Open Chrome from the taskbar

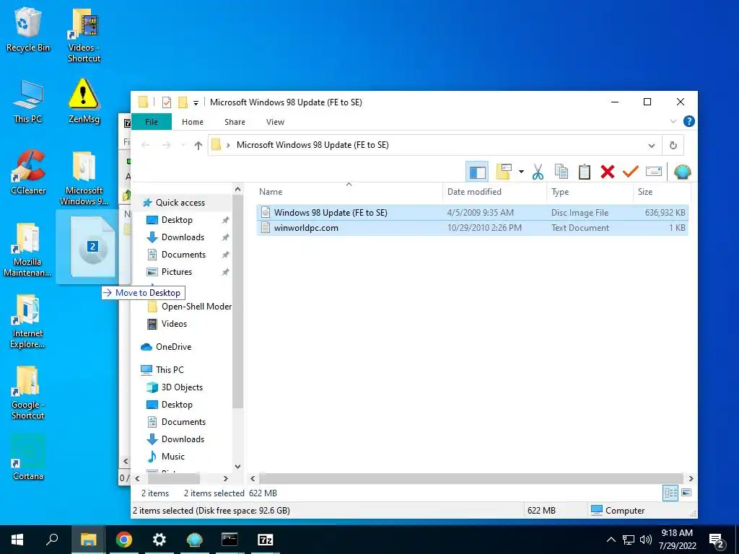click(124, 540)
